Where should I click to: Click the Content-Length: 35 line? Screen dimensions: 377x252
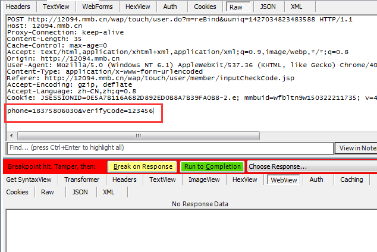[x=44, y=39]
